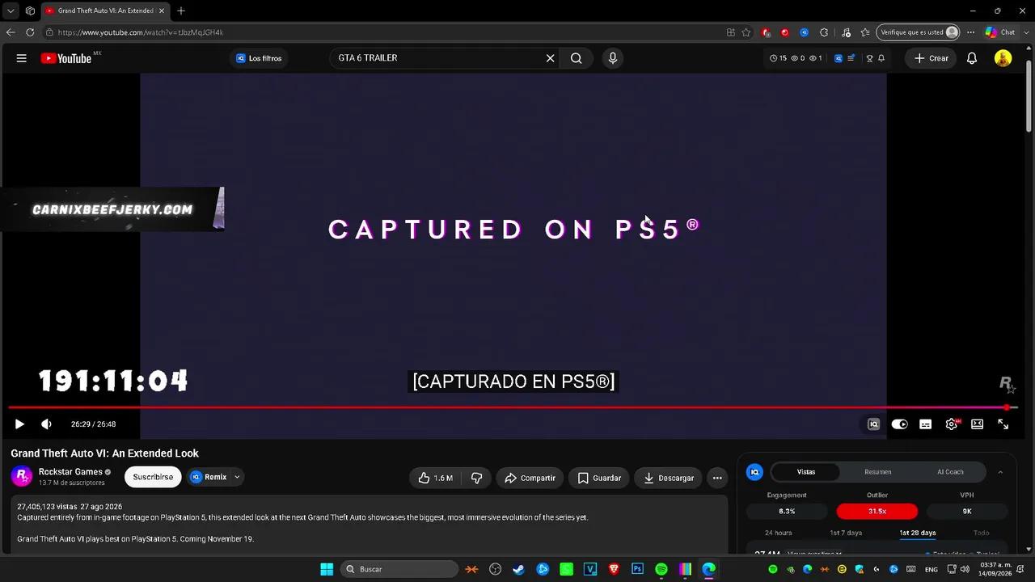
Task: Open Photoshop from the taskbar
Action: 637,569
